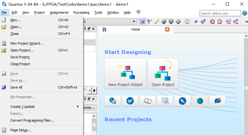Click Home page scrollbar up arrow

[x=246, y=36]
